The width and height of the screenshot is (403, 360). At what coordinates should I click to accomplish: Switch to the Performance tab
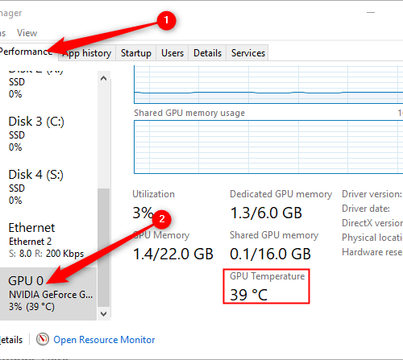pyautogui.click(x=27, y=51)
